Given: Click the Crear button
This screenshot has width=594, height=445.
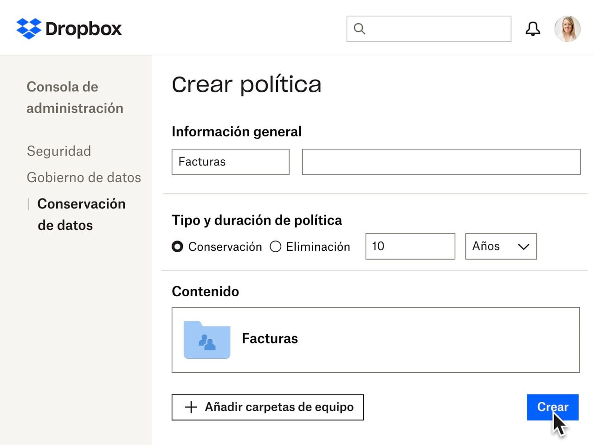Looking at the screenshot, I should click(553, 407).
